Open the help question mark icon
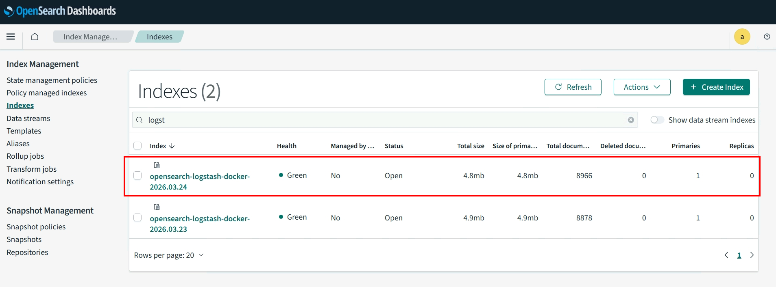The width and height of the screenshot is (776, 287). pos(767,37)
